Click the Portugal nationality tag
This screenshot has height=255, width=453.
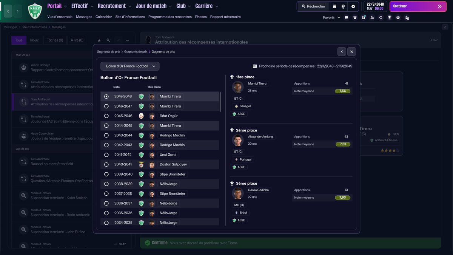coord(243,159)
